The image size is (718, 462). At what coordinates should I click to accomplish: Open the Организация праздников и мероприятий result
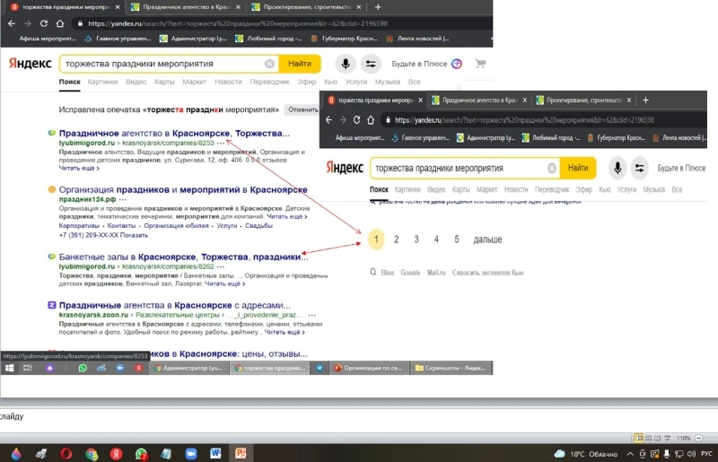coord(183,189)
